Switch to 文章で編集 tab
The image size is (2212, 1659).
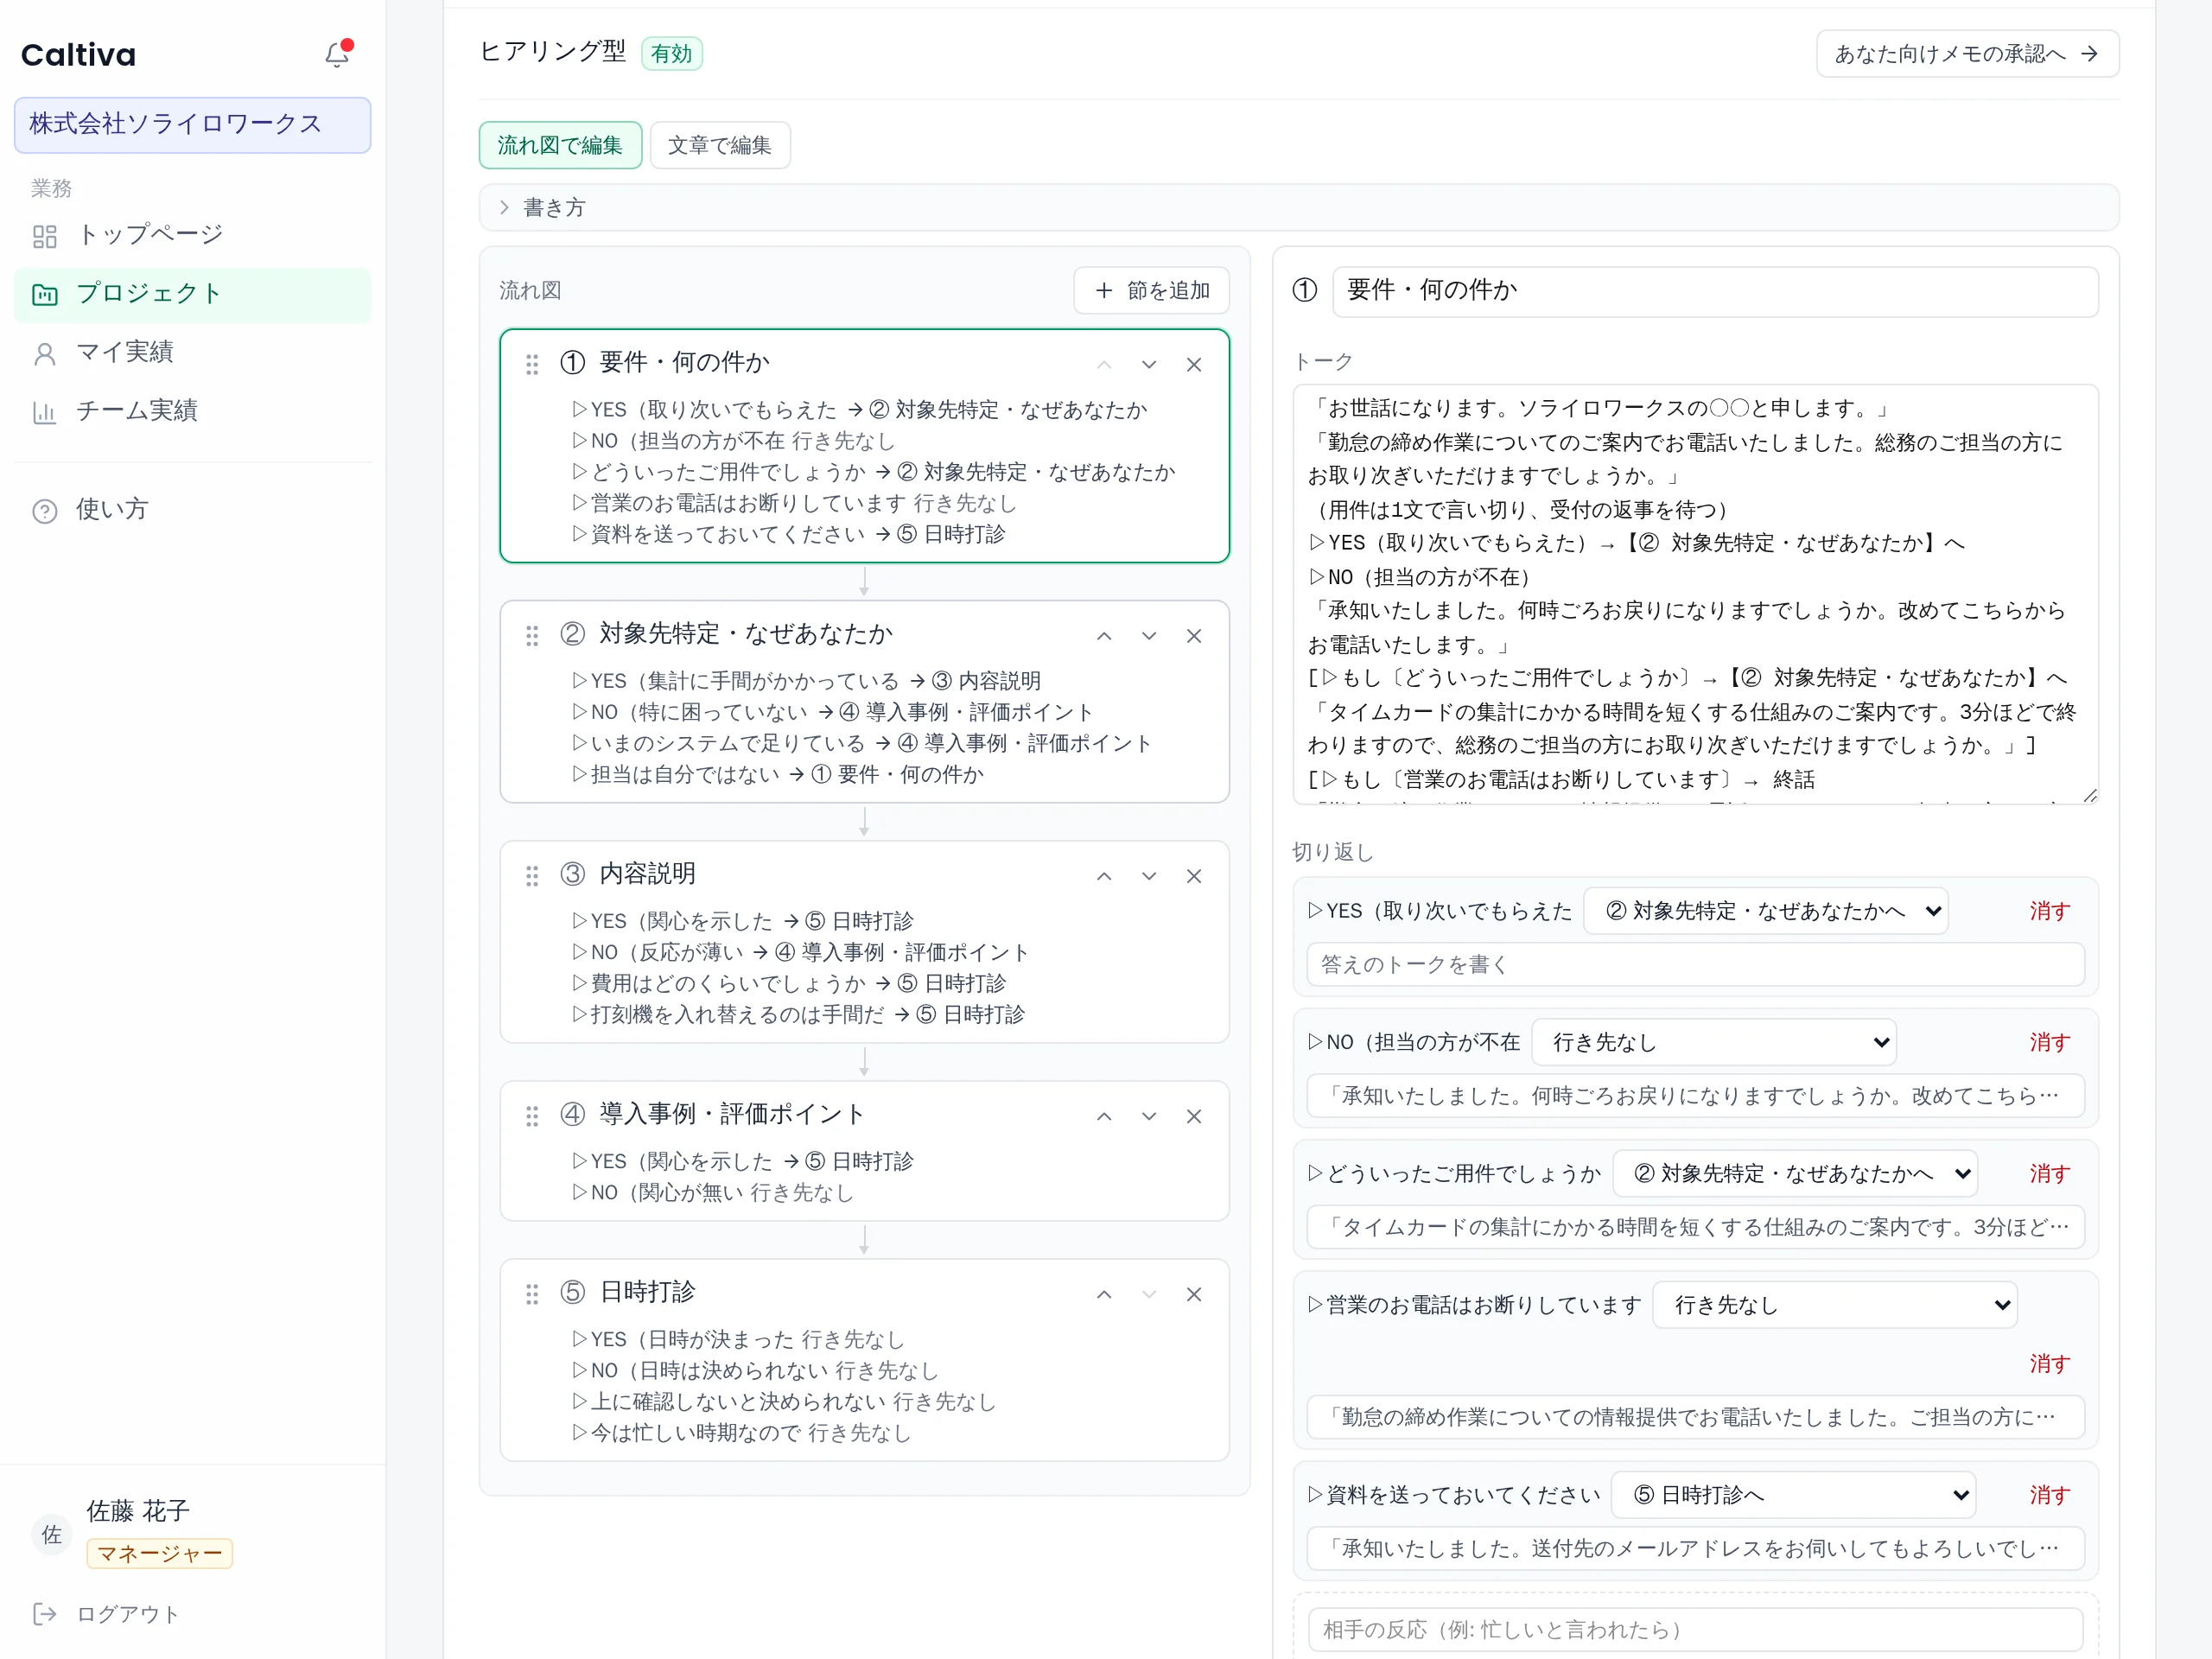point(720,145)
